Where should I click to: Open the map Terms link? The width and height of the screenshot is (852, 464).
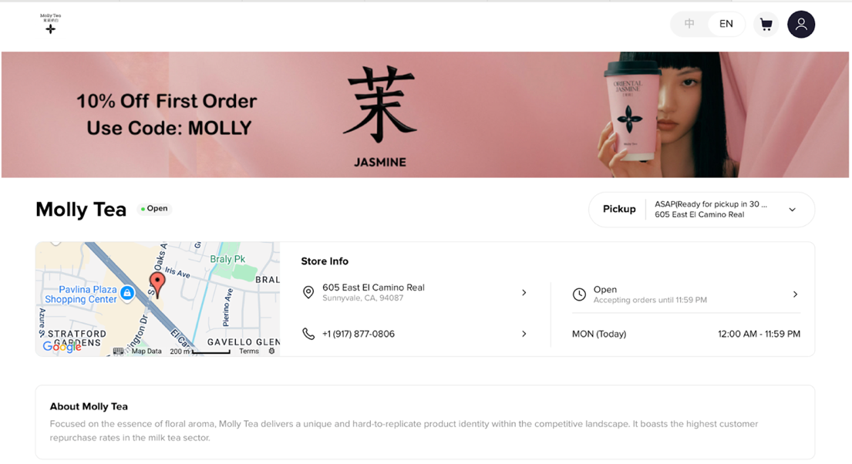coord(249,351)
